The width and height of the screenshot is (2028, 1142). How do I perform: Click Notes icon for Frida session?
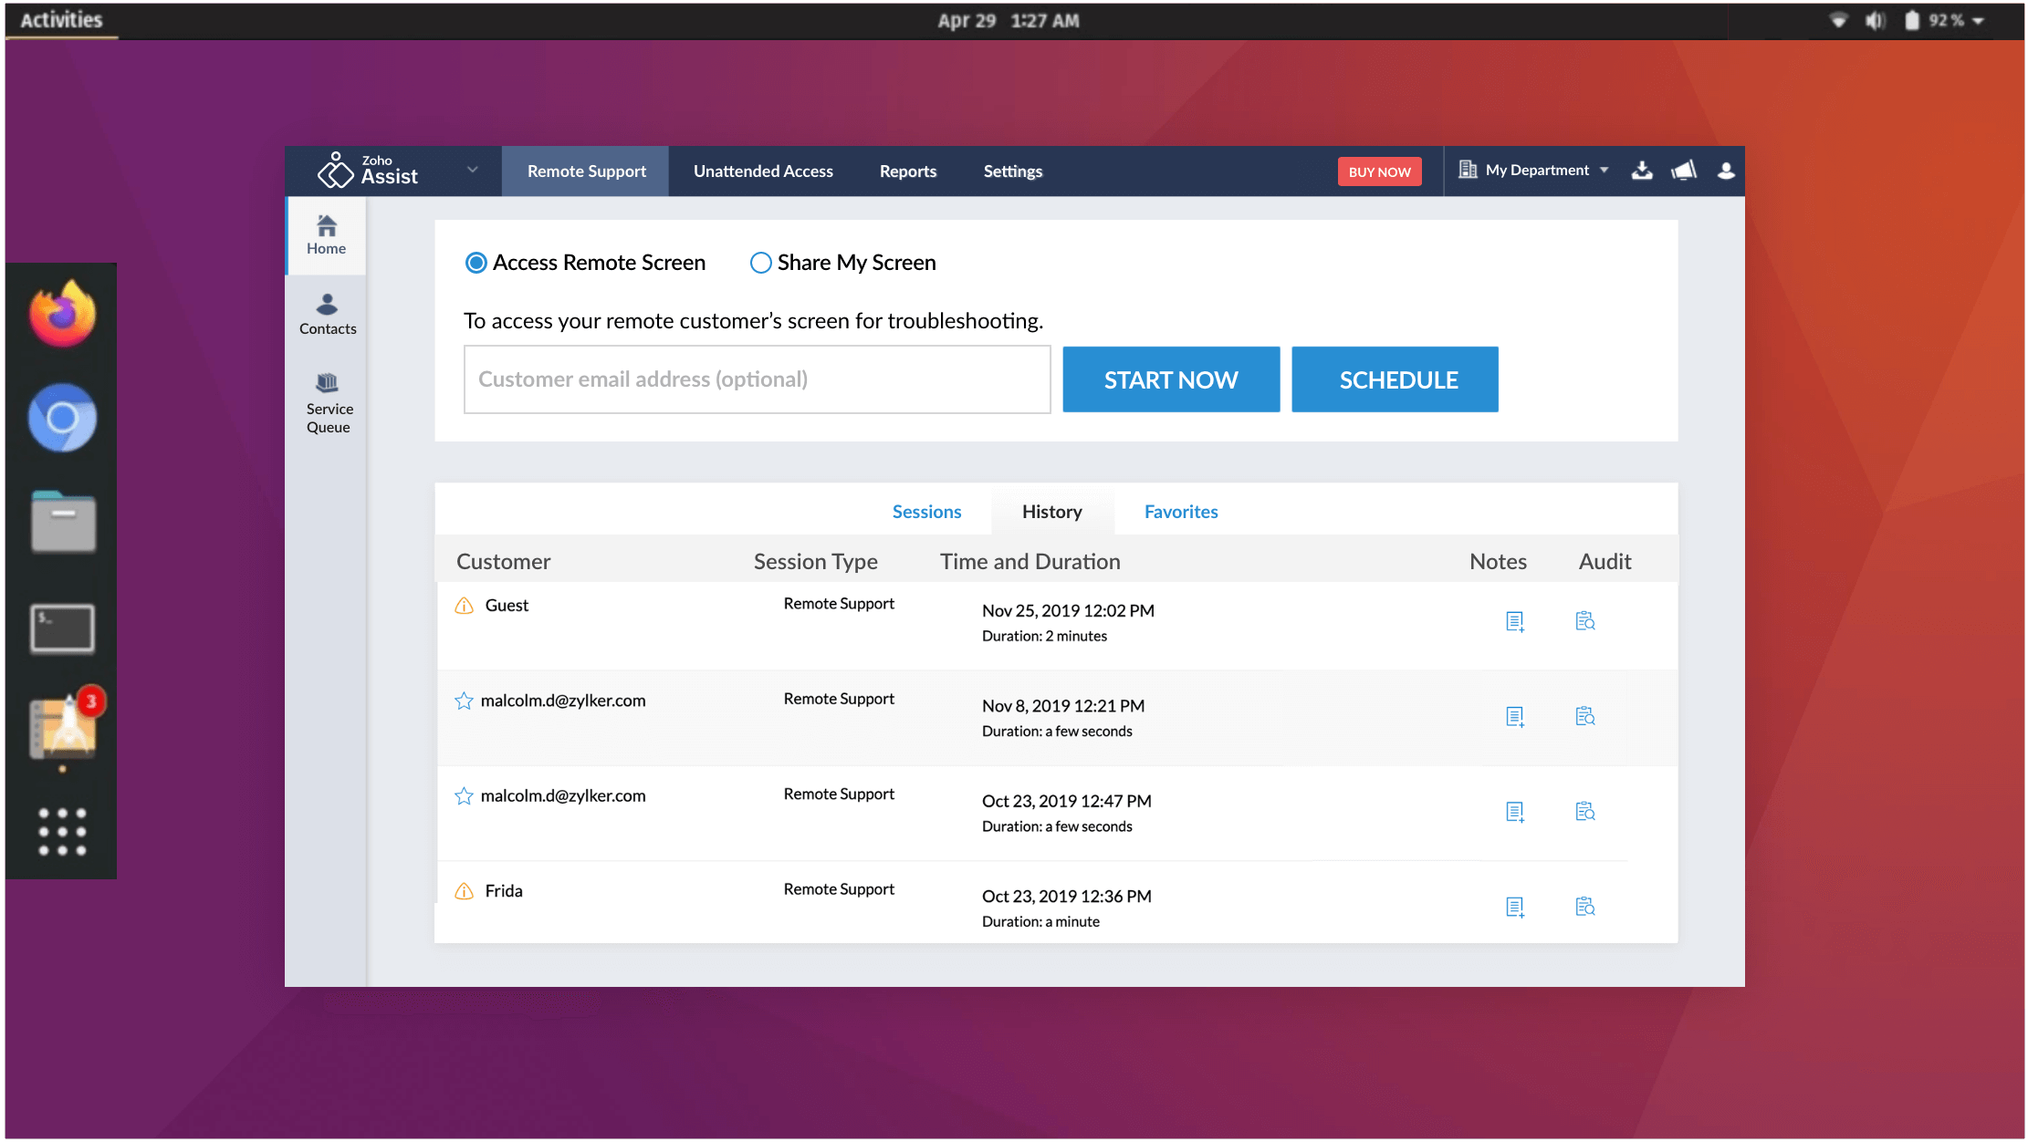point(1514,905)
